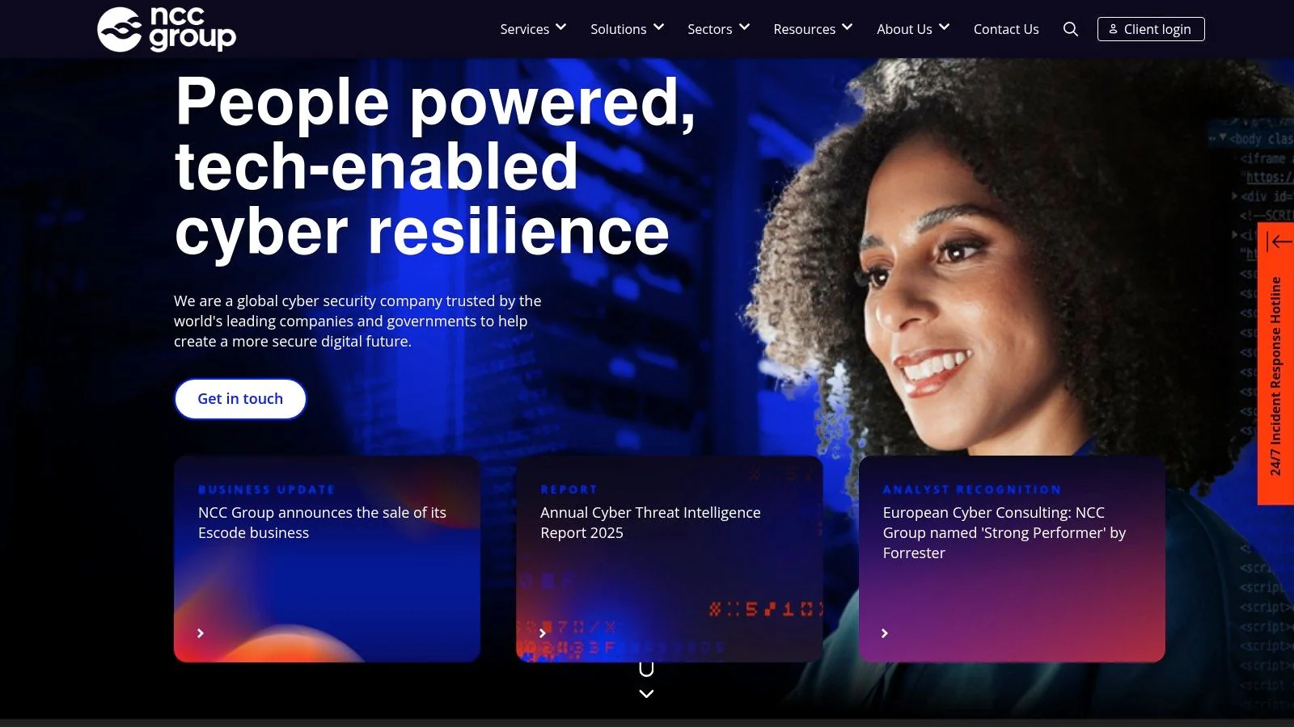Screen dimensions: 1294x727
Task: Expand the Solutions dropdown chevron
Action: tap(659, 27)
